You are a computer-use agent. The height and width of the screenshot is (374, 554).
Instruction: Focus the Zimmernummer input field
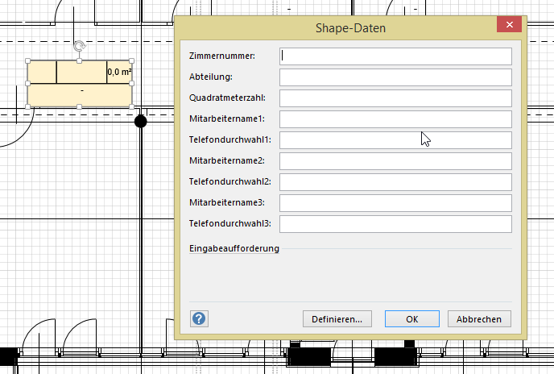pos(395,56)
